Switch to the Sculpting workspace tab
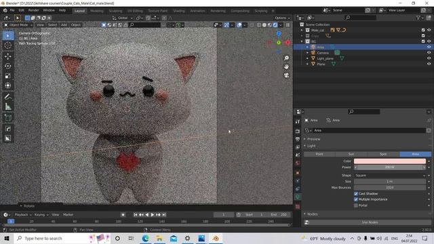434x244 pixels. coord(115,11)
